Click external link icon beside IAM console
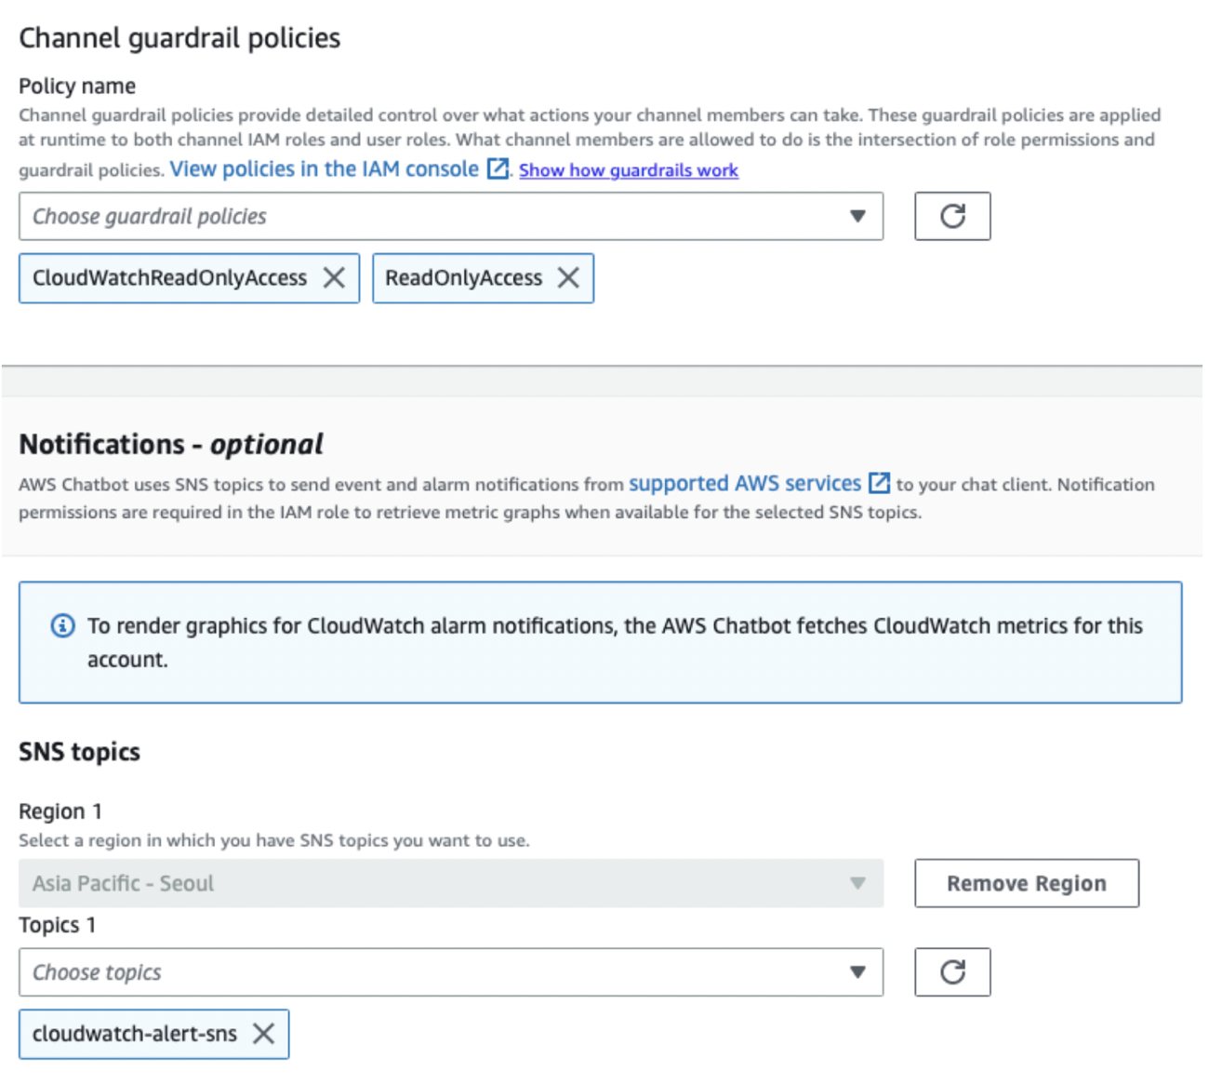Image resolution: width=1222 pixels, height=1085 pixels. click(498, 168)
